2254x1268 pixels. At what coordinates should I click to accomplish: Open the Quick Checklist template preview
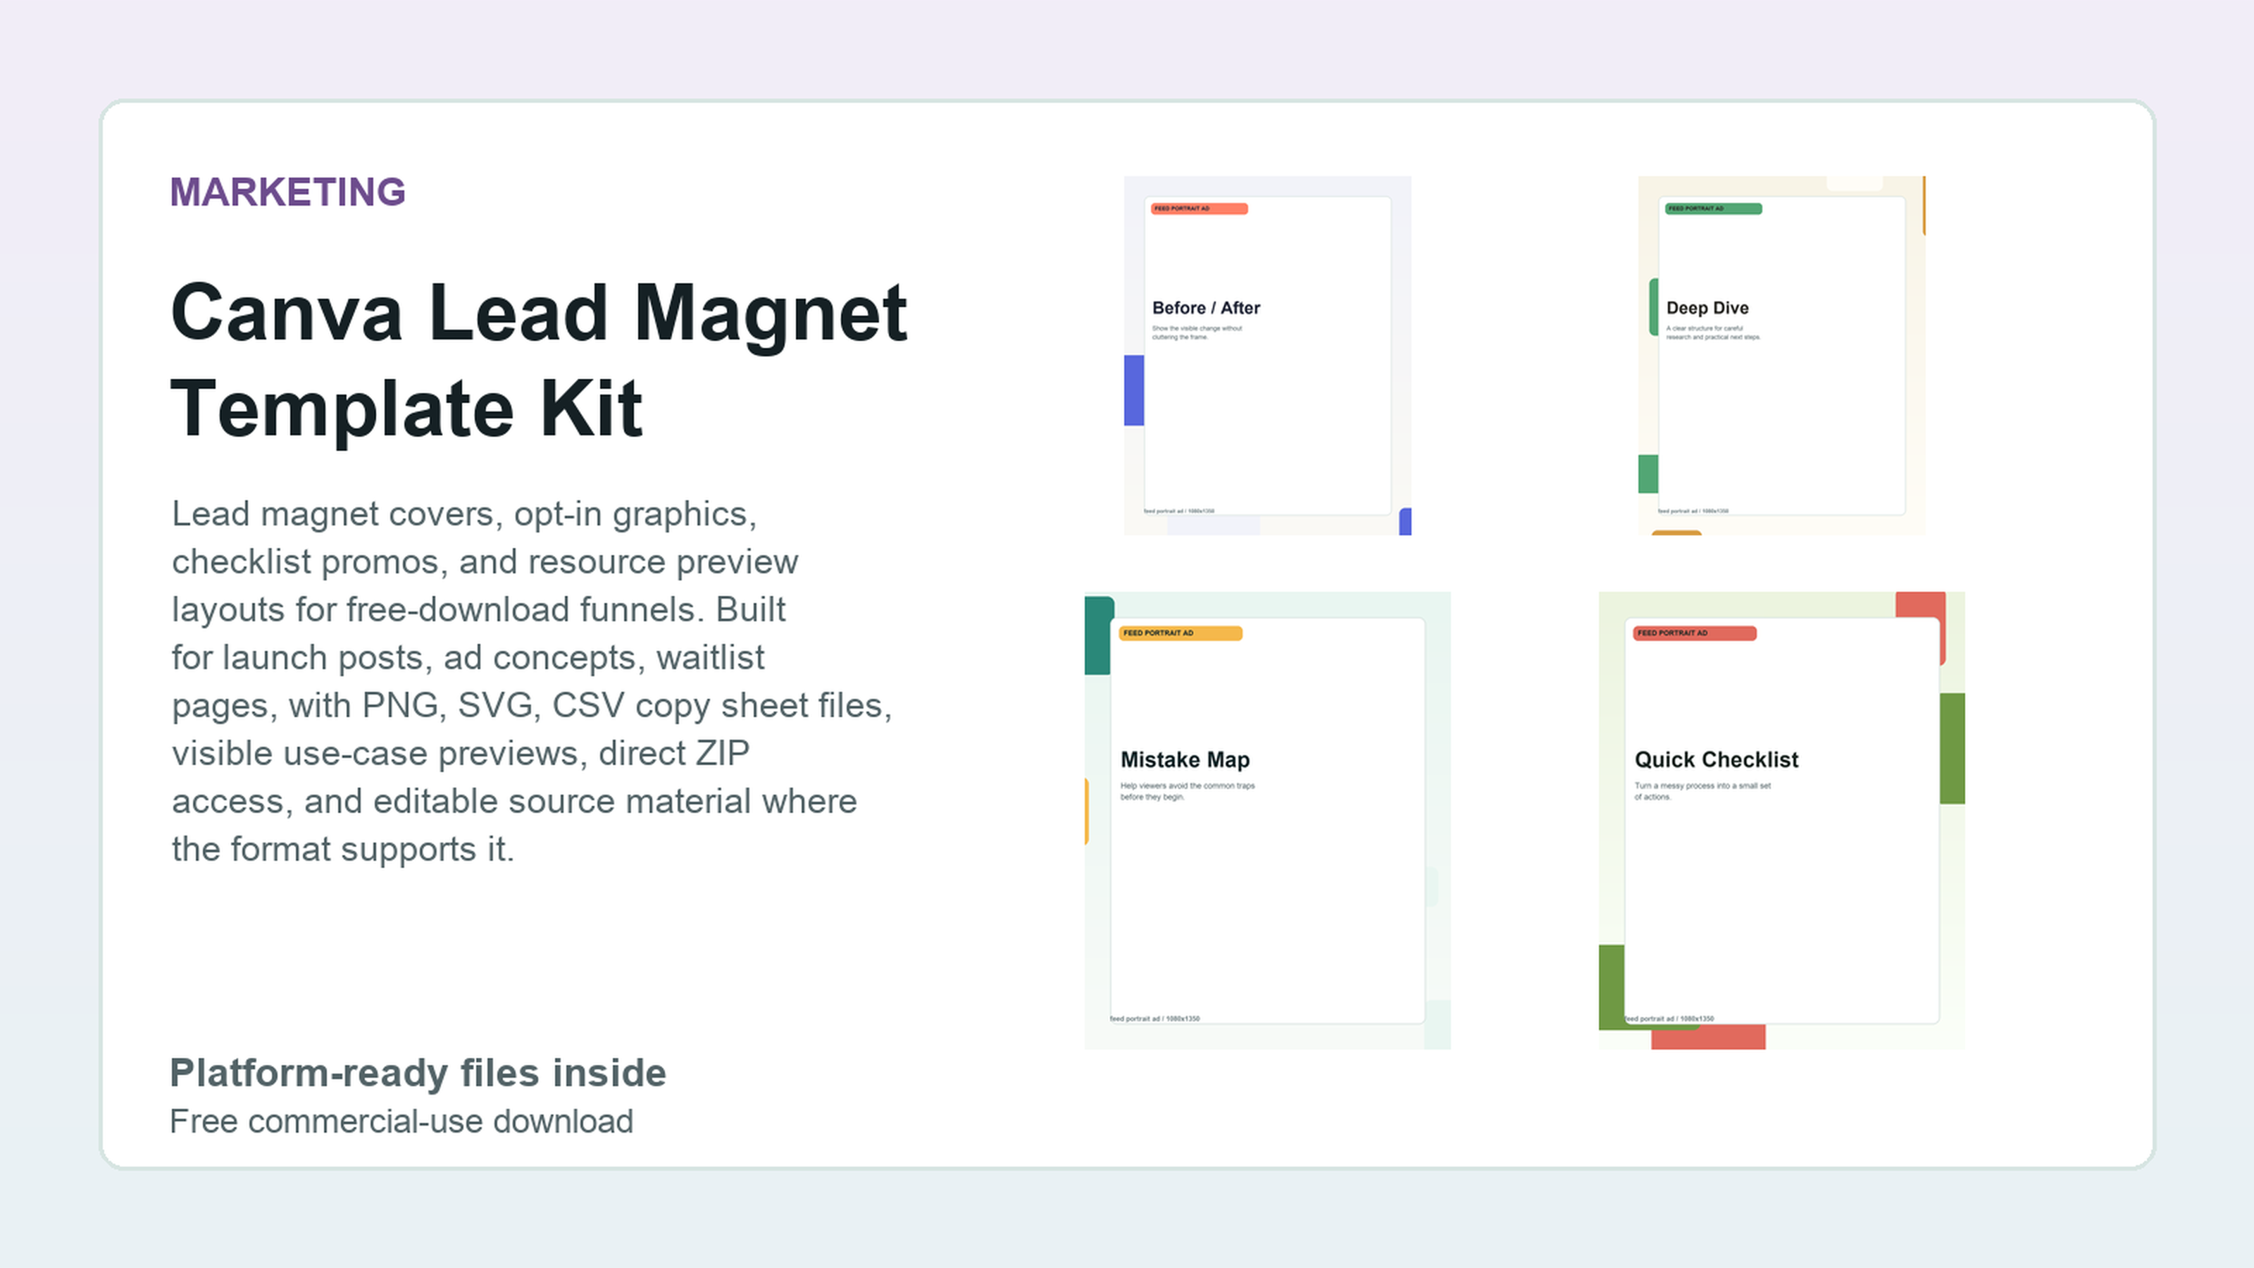tap(1781, 820)
